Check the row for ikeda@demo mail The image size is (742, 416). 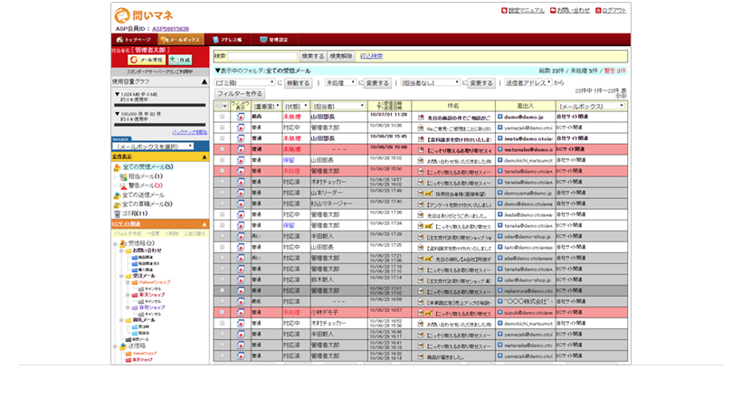click(222, 214)
